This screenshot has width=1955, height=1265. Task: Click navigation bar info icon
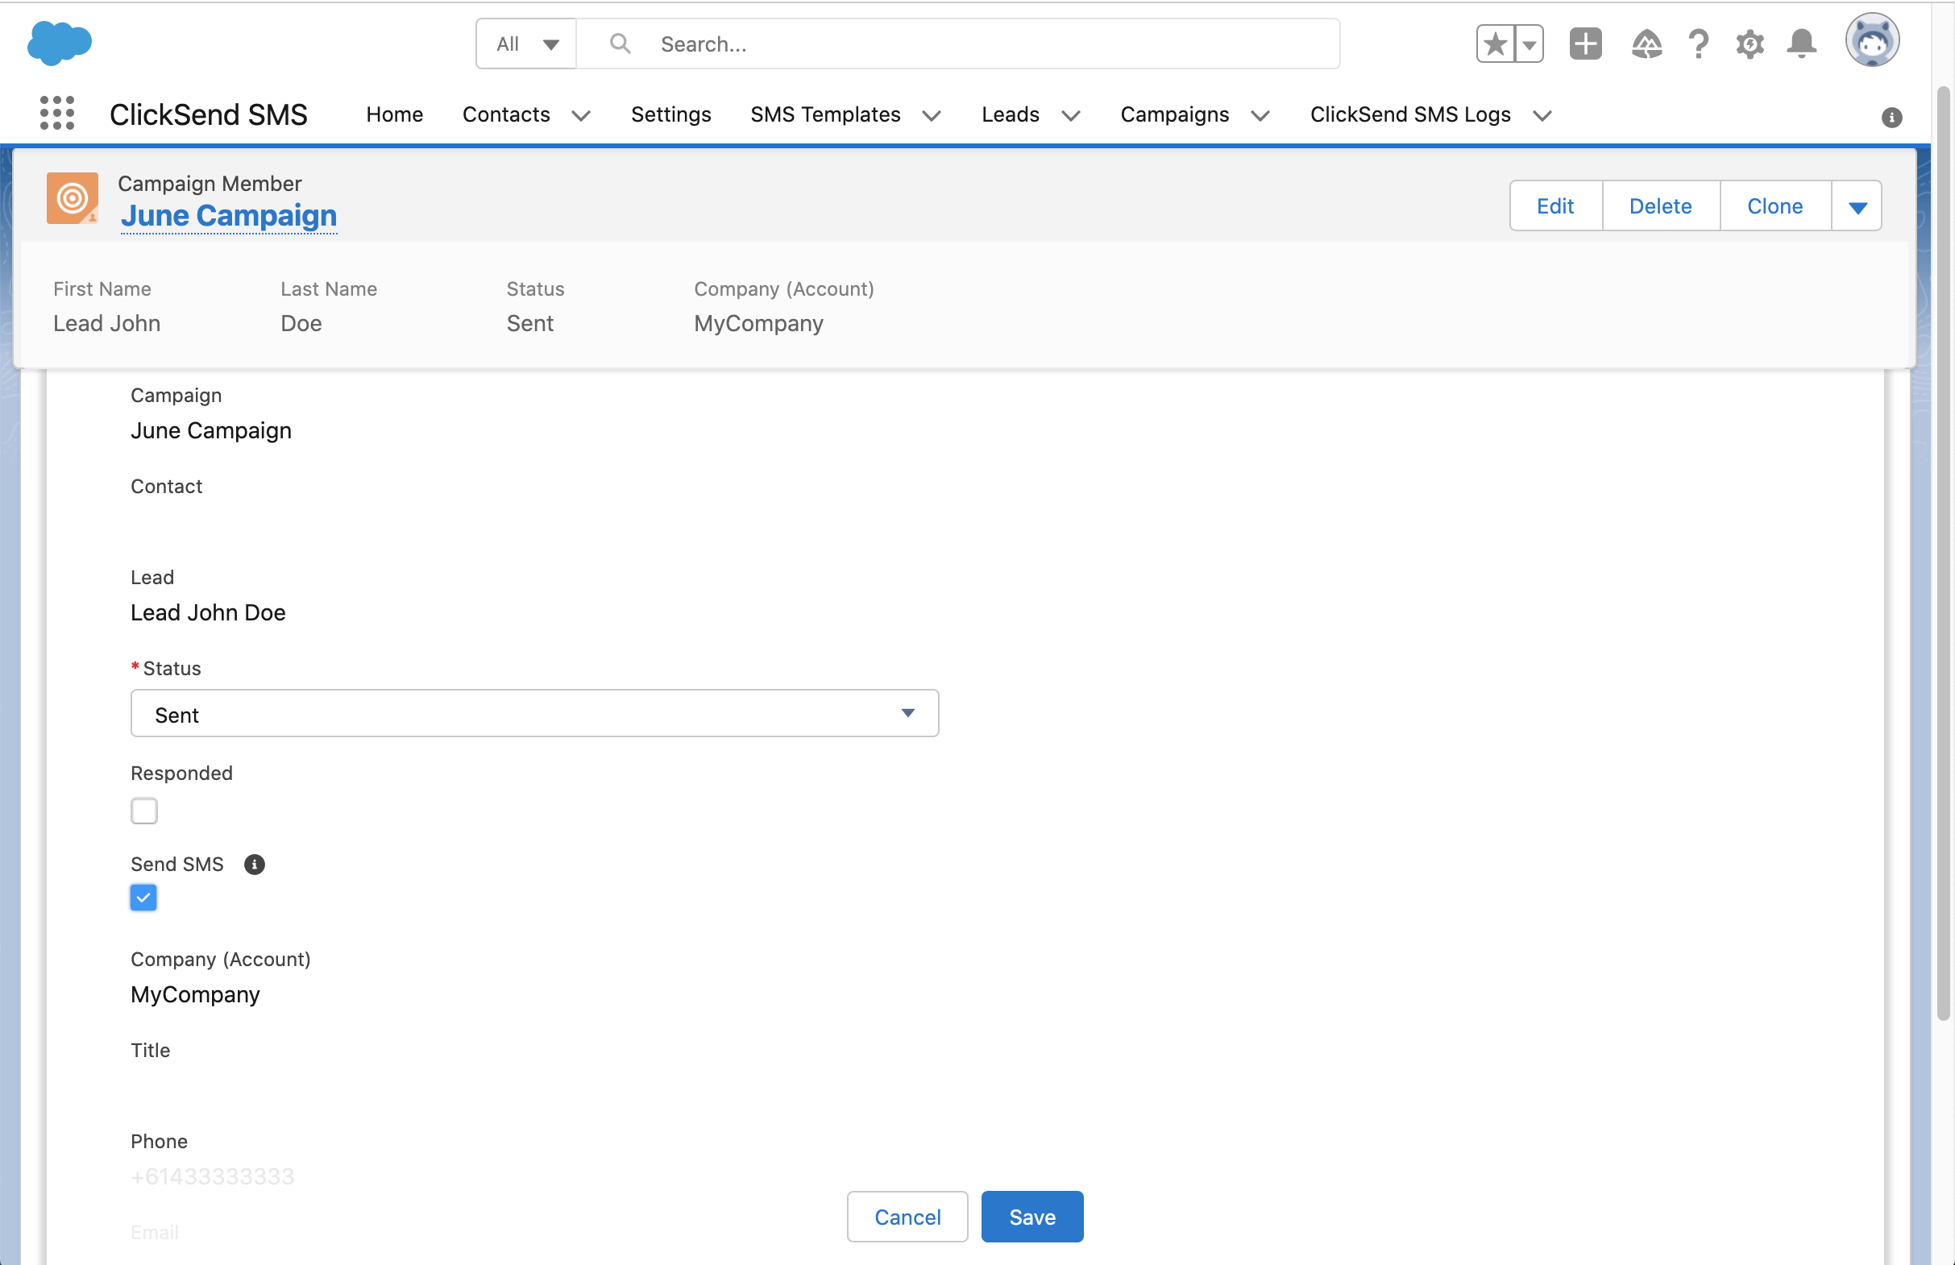[x=1892, y=118]
